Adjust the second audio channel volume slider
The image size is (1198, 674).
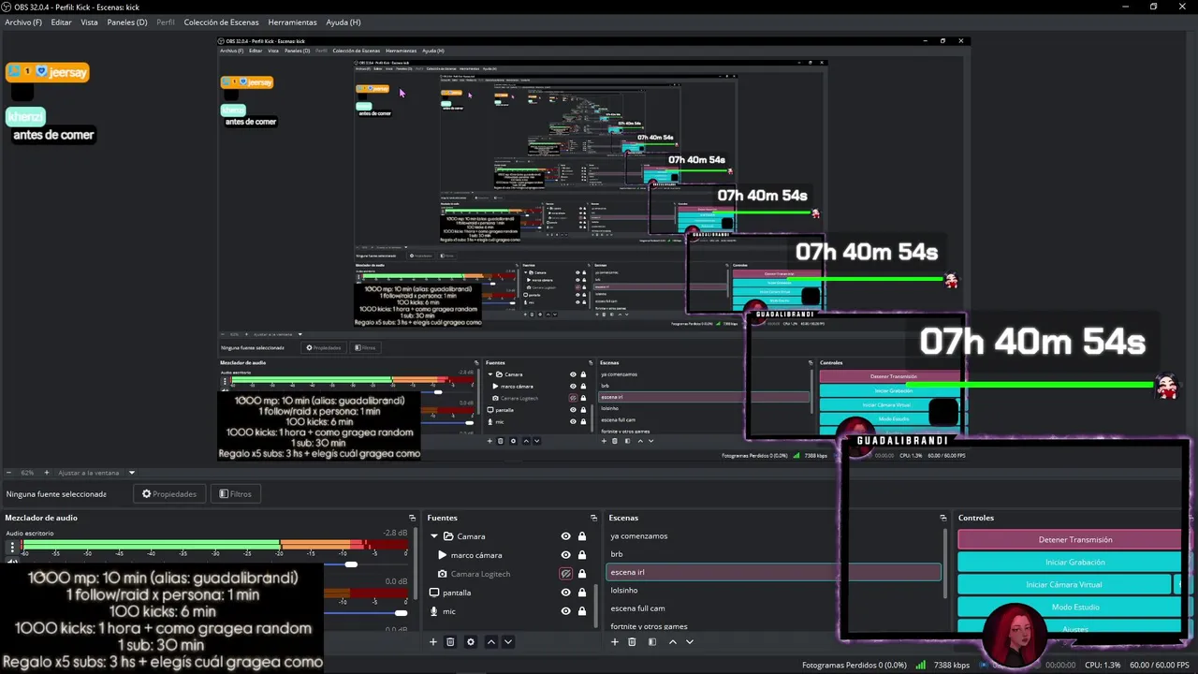(401, 613)
